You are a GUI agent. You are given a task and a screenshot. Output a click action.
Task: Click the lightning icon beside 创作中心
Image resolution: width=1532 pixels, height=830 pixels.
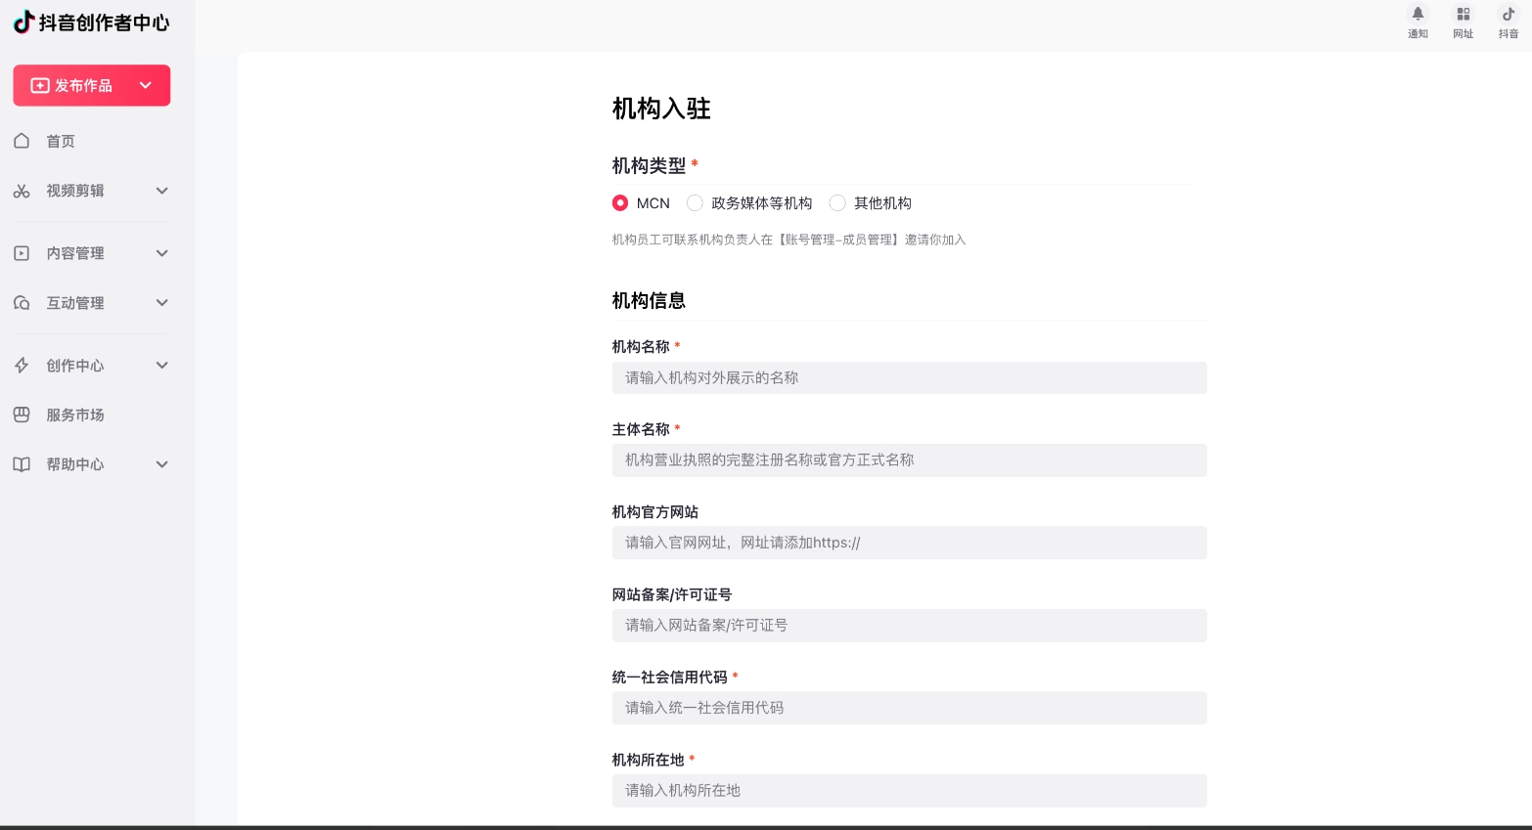tap(22, 366)
